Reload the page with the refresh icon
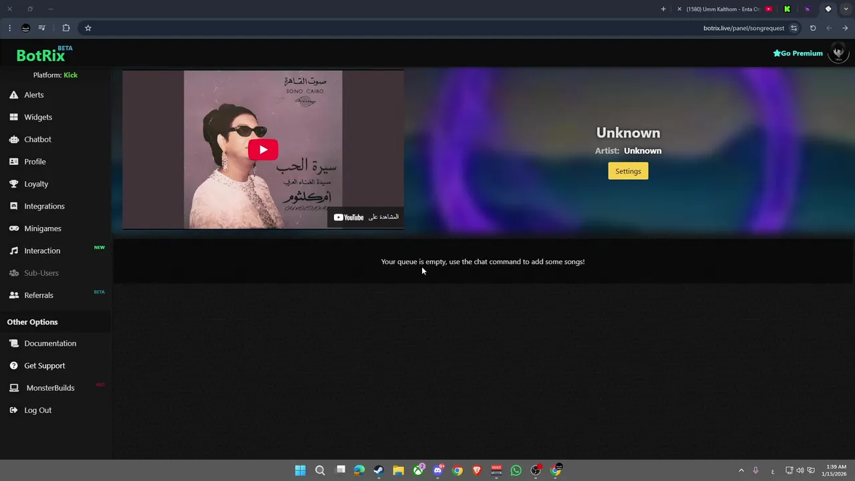The height and width of the screenshot is (481, 855). [x=813, y=28]
